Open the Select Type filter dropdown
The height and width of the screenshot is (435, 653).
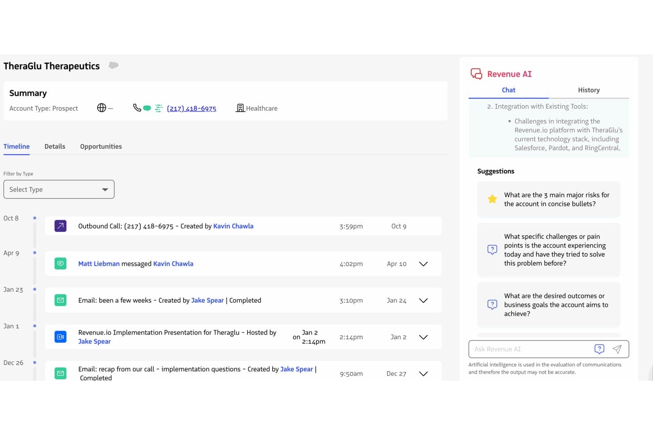point(59,190)
